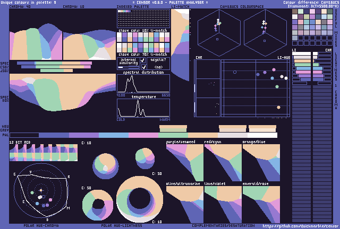
Task: Click the temperature graph
Action: [x=143, y=108]
